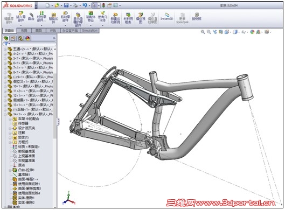Expand the 假立叉<1> component node
The width and height of the screenshot is (285, 210).
point(5,82)
